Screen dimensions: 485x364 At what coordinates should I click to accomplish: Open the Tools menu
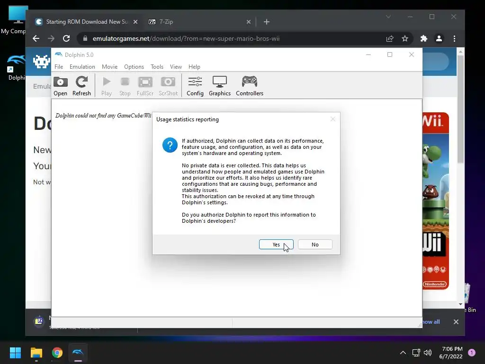tap(157, 66)
